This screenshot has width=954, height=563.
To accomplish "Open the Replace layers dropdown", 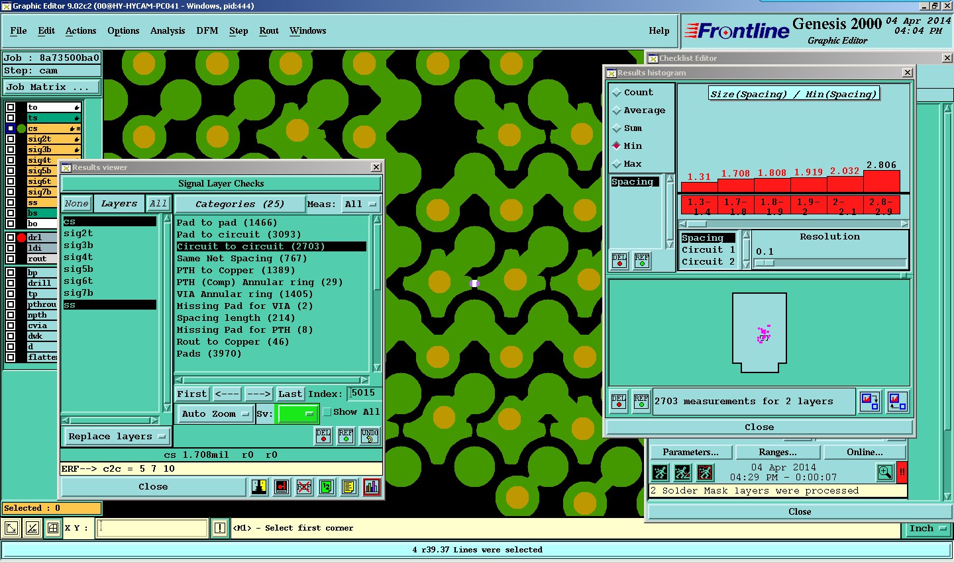I will (x=117, y=437).
